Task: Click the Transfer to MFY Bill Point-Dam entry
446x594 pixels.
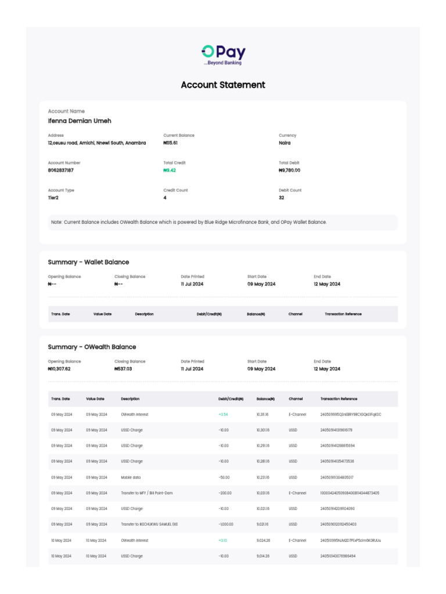Action: pos(147,493)
